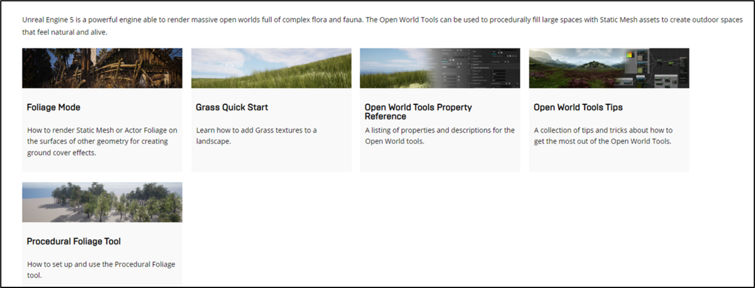755x288 pixels.
Task: Select 'A listing of properties and descriptions' text
Action: [440, 136]
